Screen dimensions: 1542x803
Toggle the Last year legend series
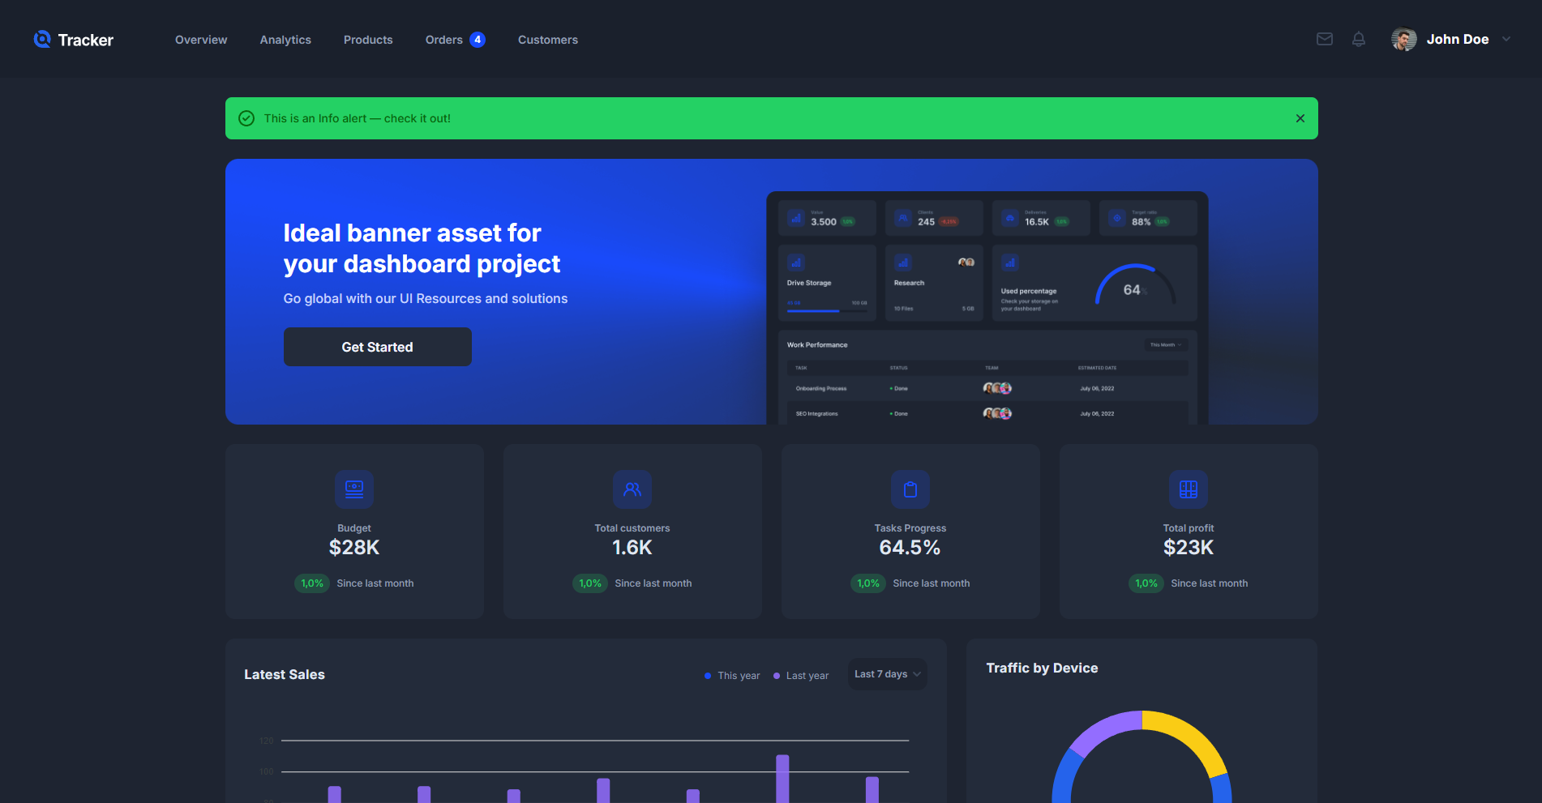point(801,676)
